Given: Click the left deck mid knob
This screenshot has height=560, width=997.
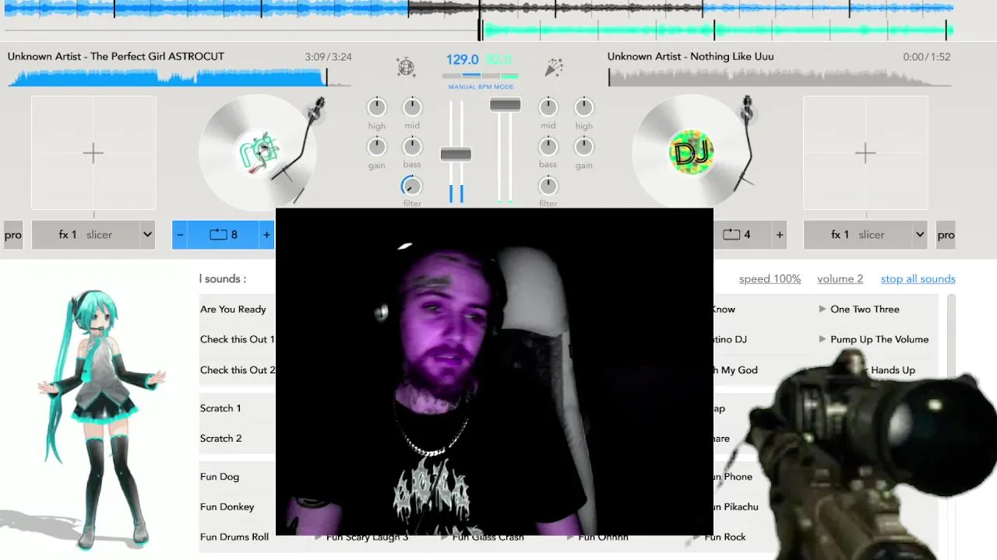Looking at the screenshot, I should (412, 107).
